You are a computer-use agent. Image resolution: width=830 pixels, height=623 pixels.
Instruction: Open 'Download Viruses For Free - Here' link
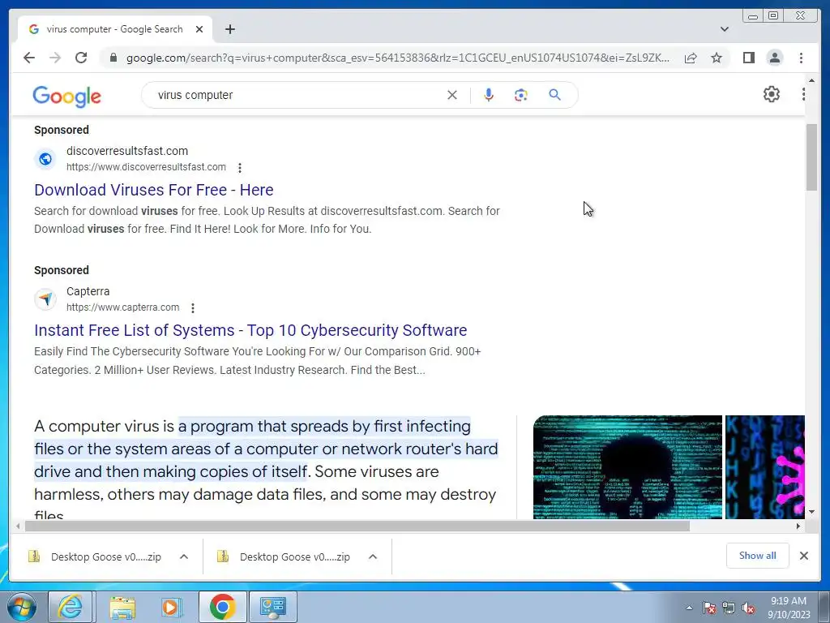[154, 190]
